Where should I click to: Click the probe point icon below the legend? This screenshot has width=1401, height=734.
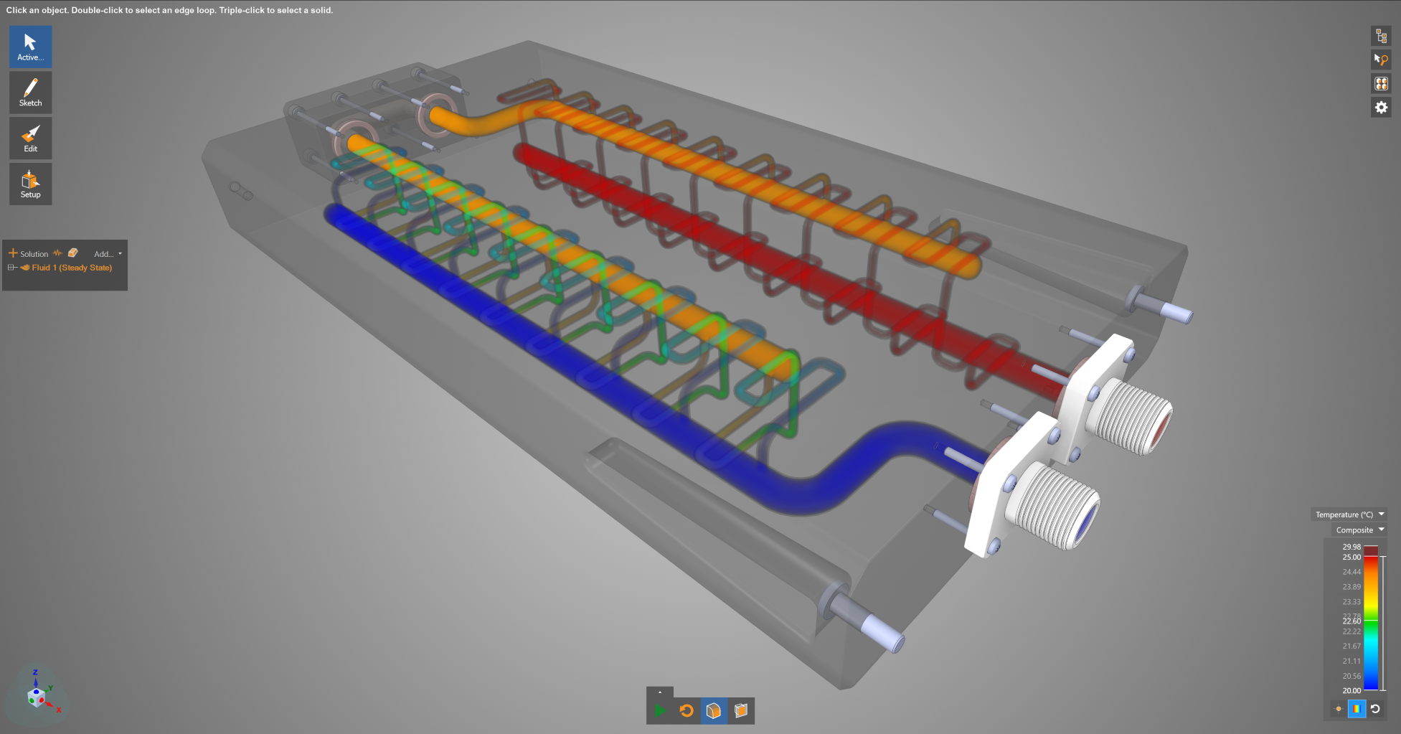click(x=1338, y=709)
